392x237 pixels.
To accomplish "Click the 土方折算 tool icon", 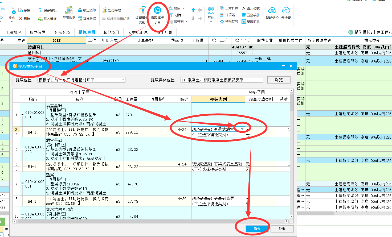I will [x=222, y=8].
